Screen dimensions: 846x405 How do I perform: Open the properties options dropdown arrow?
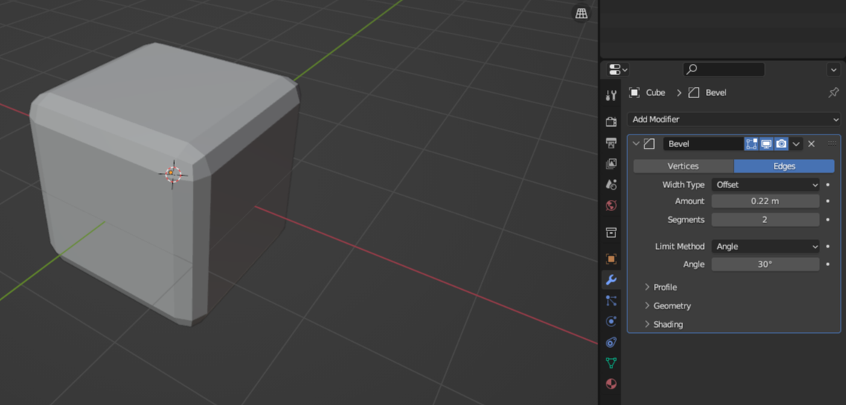coord(833,69)
